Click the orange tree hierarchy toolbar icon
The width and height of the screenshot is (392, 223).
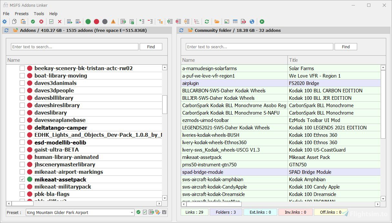point(160,22)
